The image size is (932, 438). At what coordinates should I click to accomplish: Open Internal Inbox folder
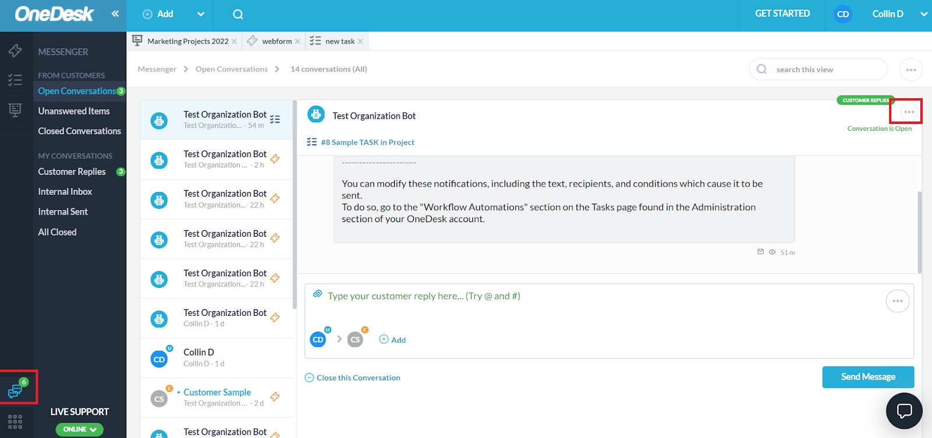click(x=65, y=192)
